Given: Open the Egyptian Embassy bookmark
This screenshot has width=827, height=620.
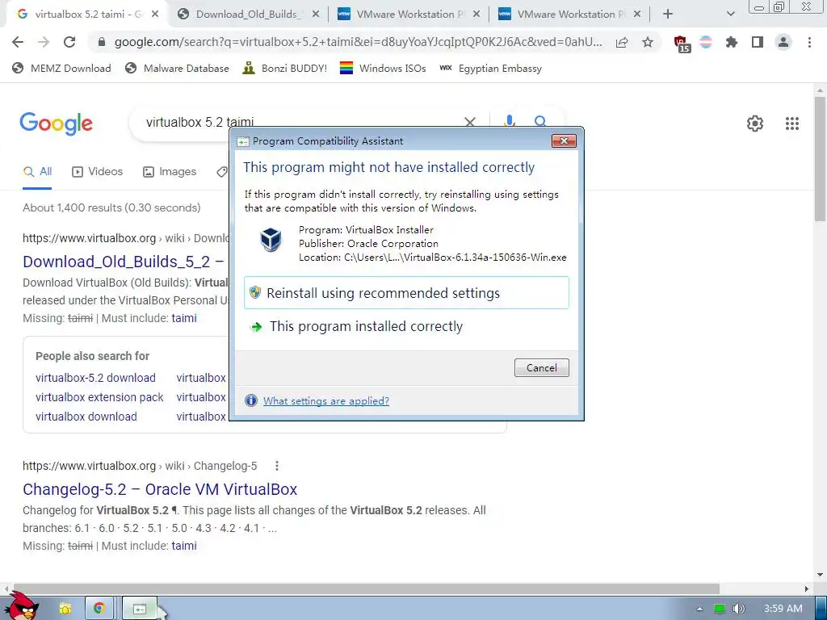Looking at the screenshot, I should (490, 68).
